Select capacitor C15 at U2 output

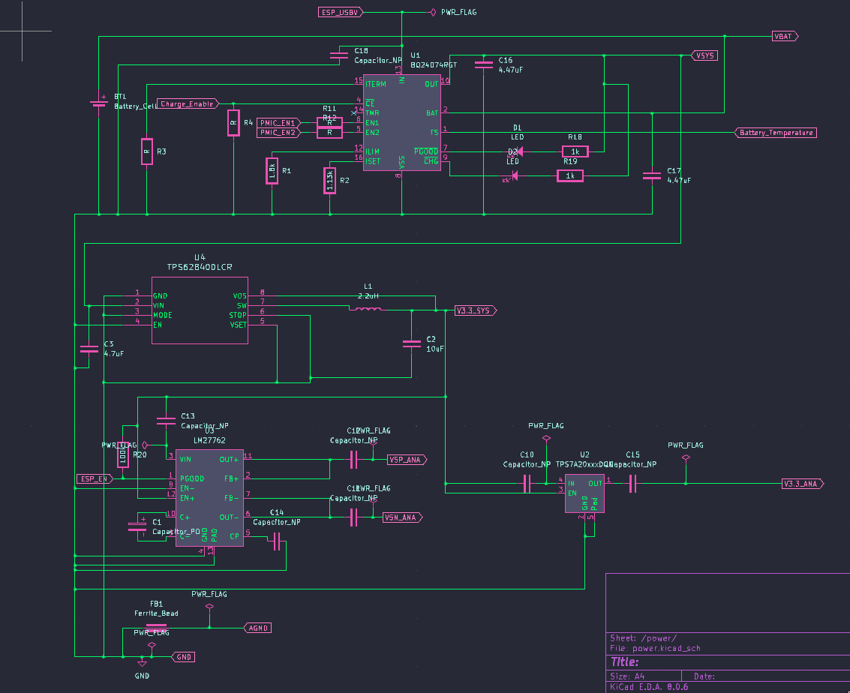coord(632,483)
